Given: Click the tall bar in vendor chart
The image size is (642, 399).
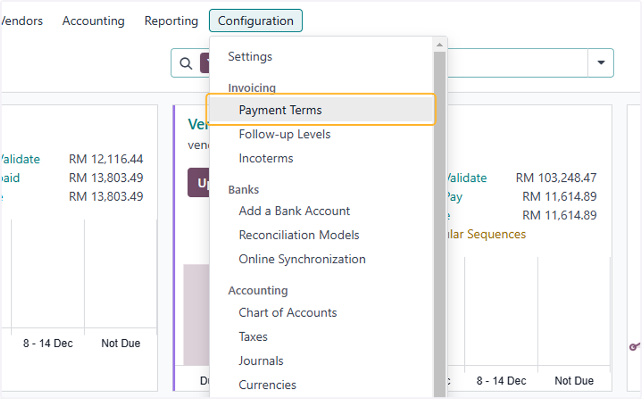Looking at the screenshot, I should tap(196, 314).
